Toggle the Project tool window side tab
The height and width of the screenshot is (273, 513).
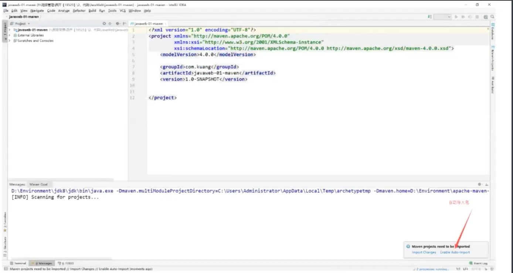(5, 32)
